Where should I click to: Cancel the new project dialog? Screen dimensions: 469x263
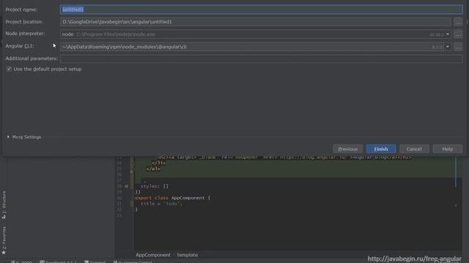pos(414,149)
